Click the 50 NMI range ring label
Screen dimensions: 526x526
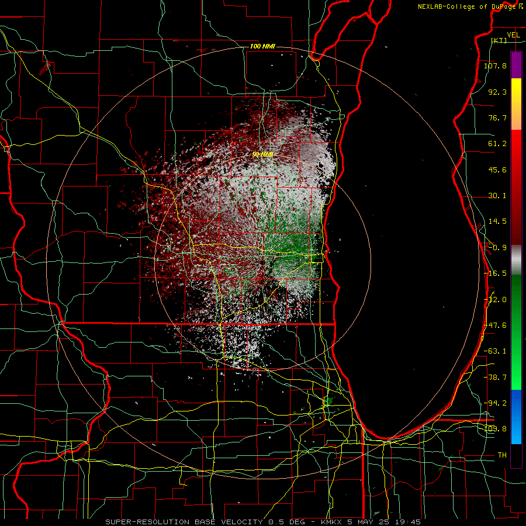262,155
